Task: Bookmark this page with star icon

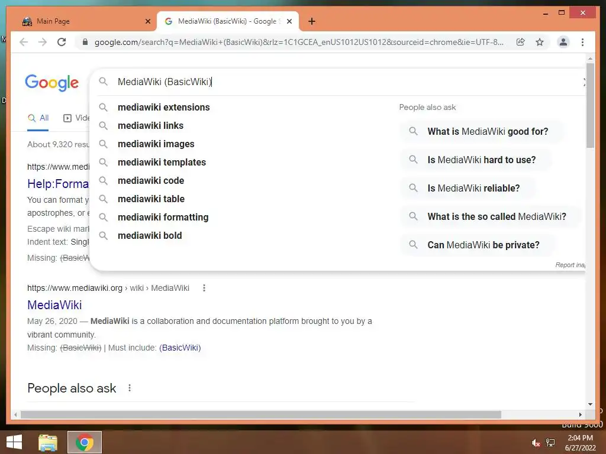Action: point(540,42)
